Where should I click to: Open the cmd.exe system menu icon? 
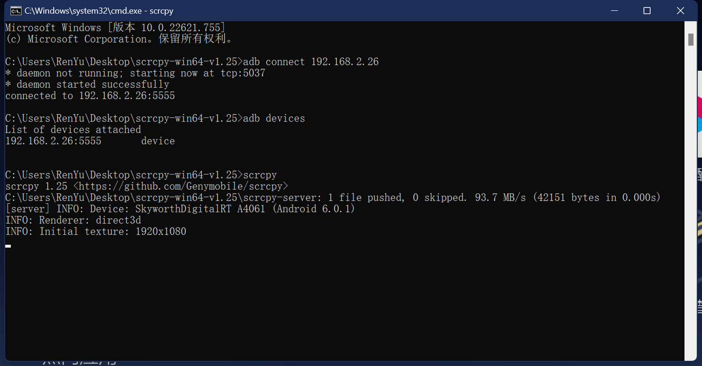coord(16,11)
